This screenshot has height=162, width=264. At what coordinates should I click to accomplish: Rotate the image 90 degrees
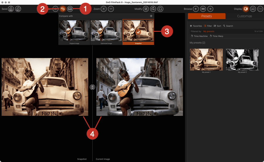(153, 9)
